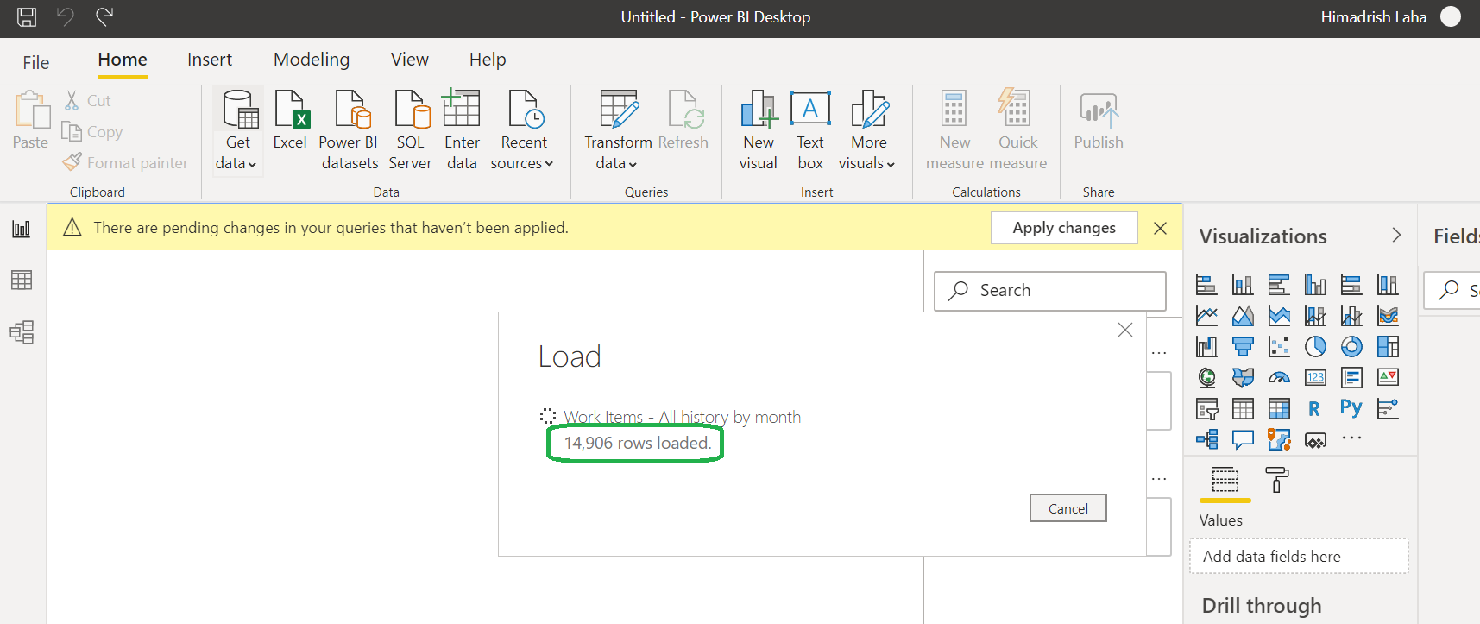Screen dimensions: 1480x624
Task: Select KPI visualization
Action: [x=1388, y=377]
